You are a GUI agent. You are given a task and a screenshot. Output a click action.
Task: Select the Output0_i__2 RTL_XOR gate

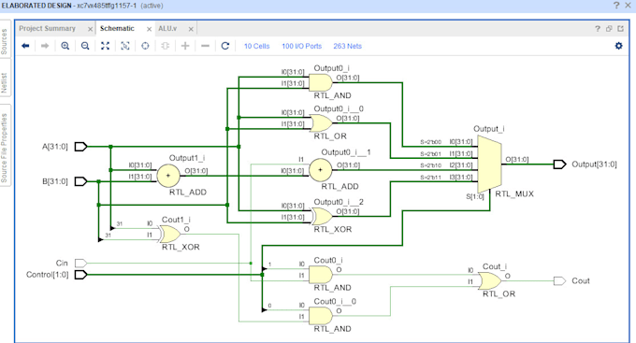pos(321,217)
